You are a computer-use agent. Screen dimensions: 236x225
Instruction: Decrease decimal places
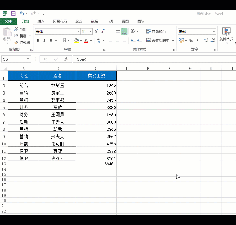[213, 40]
